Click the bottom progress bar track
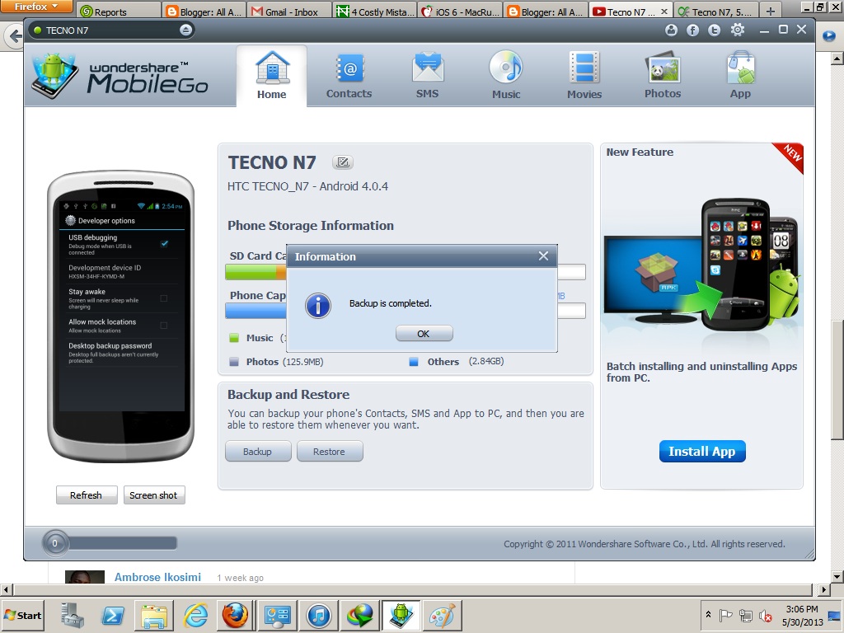The width and height of the screenshot is (844, 633). 123,543
